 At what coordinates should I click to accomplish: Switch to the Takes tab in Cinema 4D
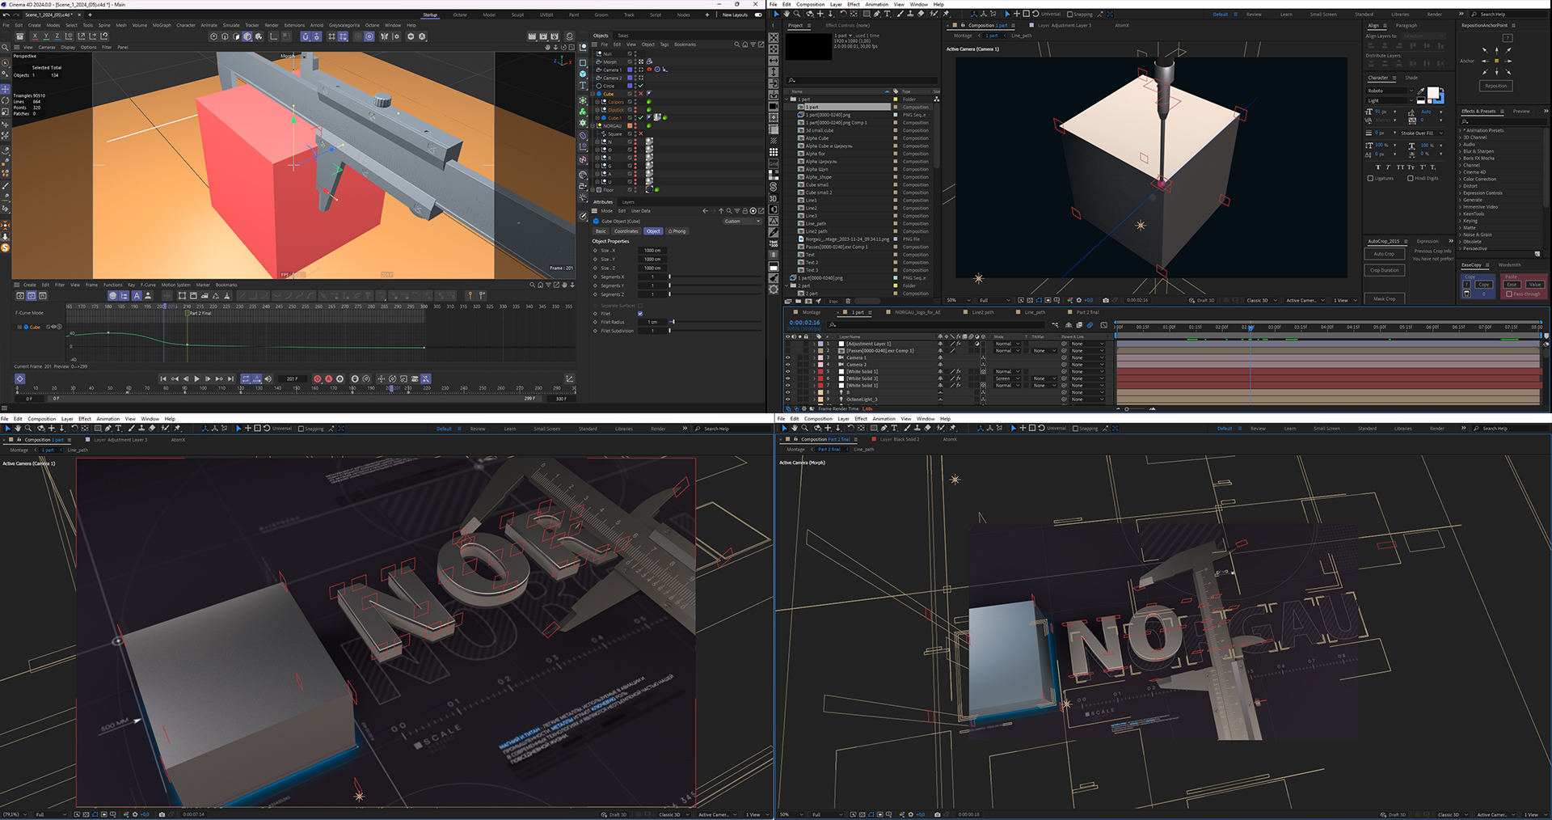(x=623, y=36)
